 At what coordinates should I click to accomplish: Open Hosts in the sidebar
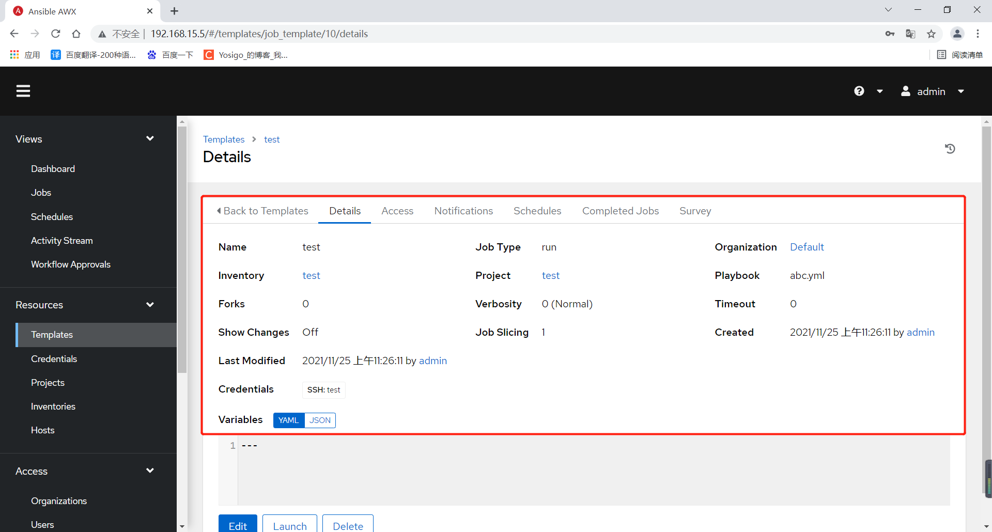click(x=42, y=430)
